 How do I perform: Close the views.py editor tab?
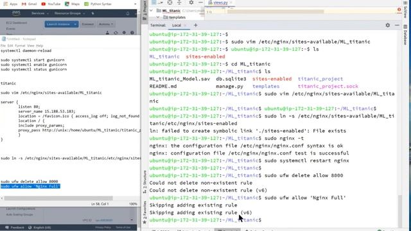tap(231, 3)
